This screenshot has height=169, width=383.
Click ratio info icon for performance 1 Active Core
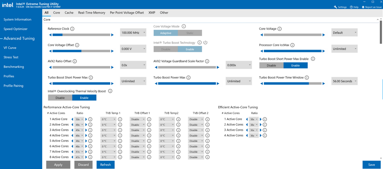(90, 119)
